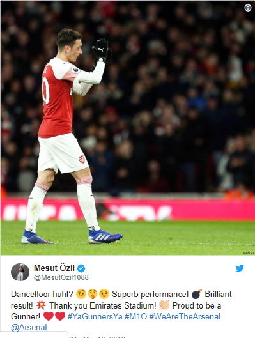Image resolution: width=255 pixels, height=338 pixels.
Task: Click the Twitter bird logo
Action: tap(240, 268)
